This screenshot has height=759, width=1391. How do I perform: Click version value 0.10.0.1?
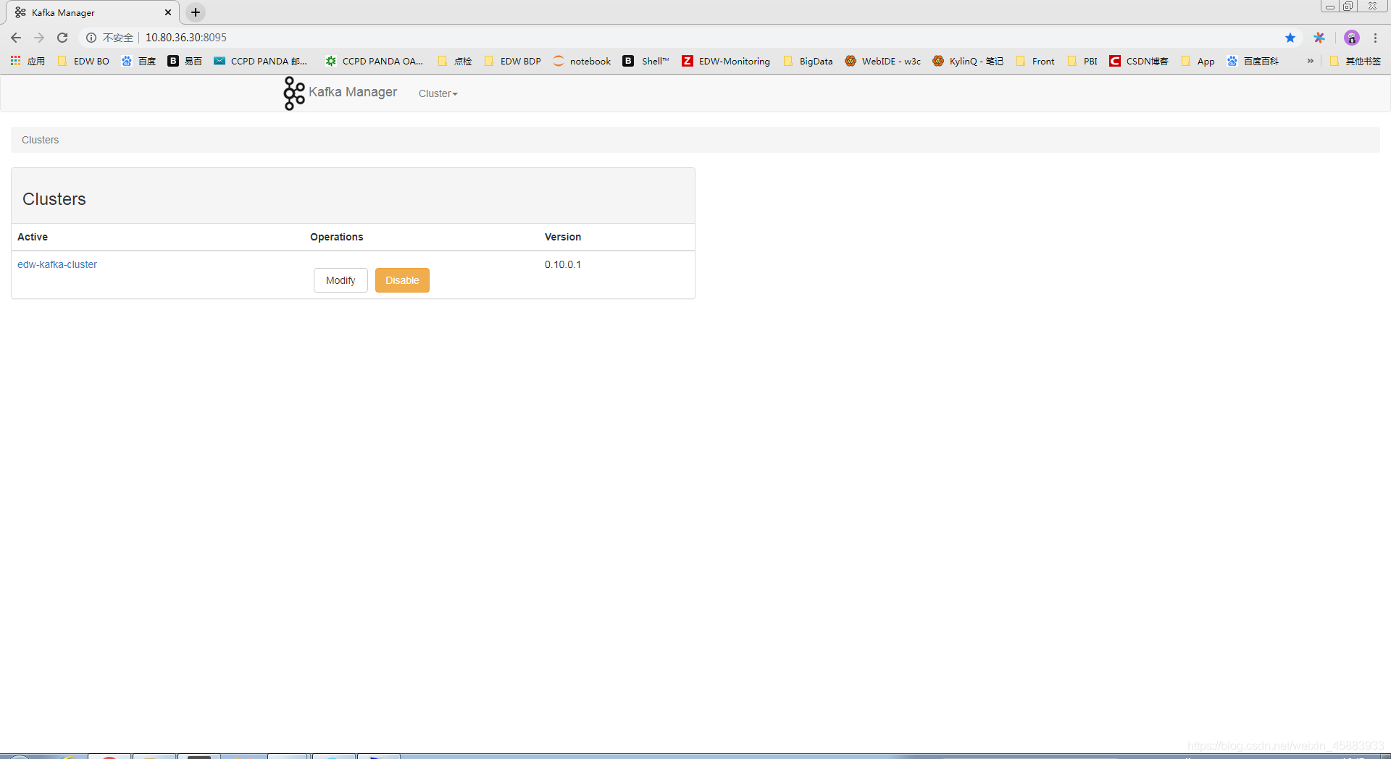point(563,264)
